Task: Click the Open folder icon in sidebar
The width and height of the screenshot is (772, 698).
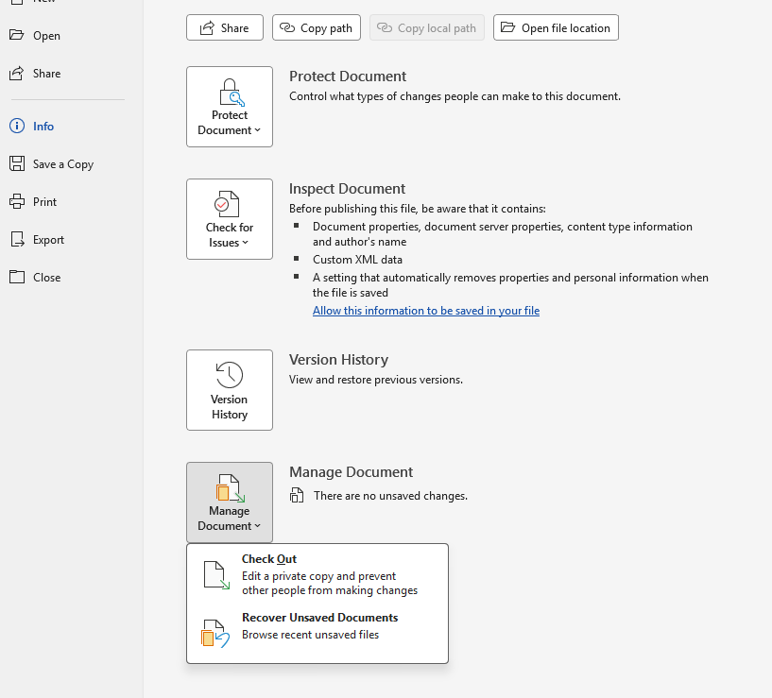Action: click(x=17, y=35)
